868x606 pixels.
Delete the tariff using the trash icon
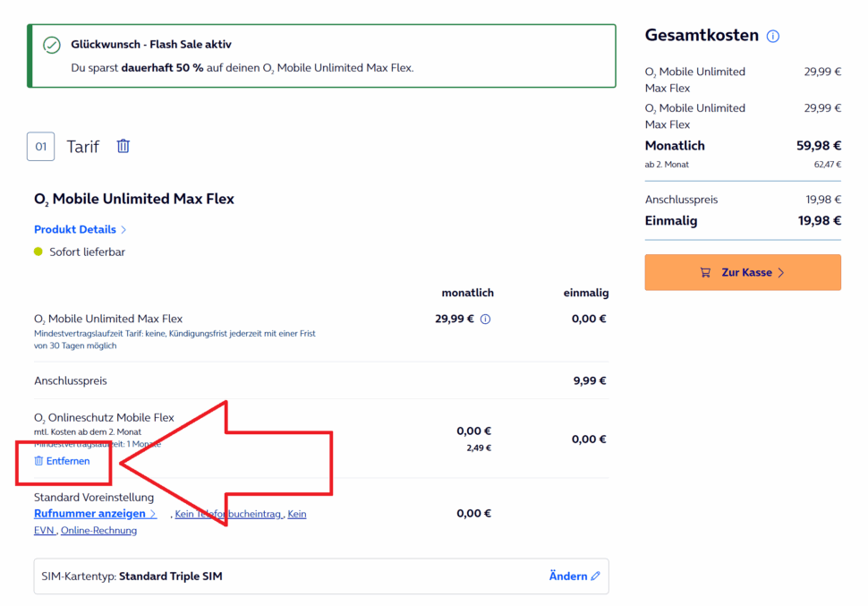(123, 146)
